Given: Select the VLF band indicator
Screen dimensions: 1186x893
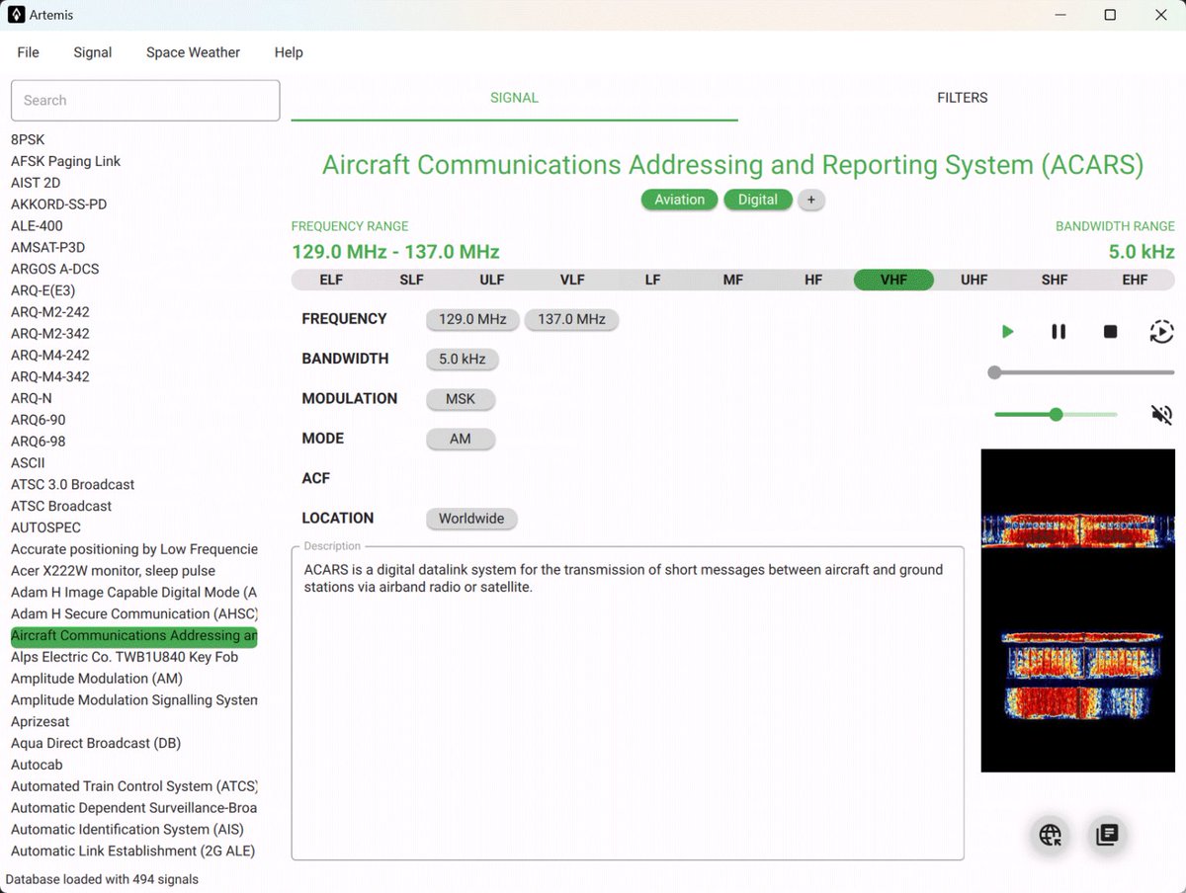Looking at the screenshot, I should click(572, 280).
